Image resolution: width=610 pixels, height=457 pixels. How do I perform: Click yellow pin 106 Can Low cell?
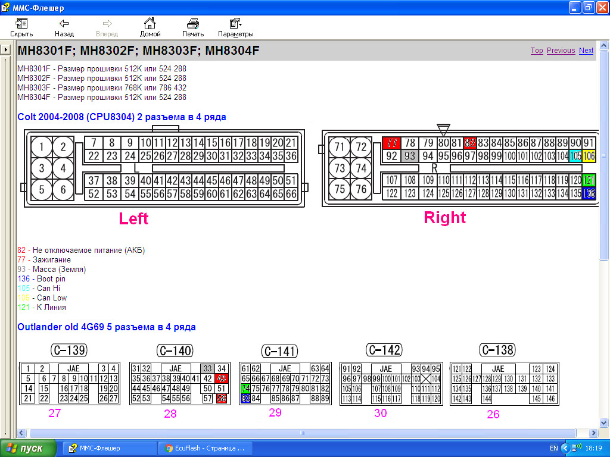(589, 156)
